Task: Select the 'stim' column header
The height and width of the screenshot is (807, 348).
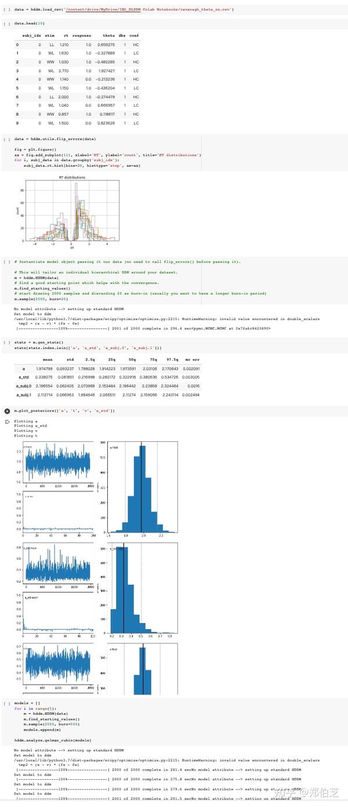Action: click(50, 36)
